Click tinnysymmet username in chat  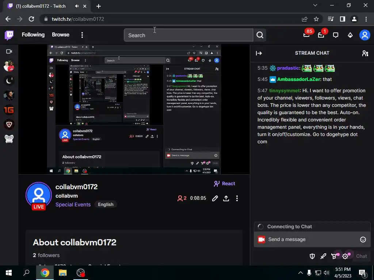[x=284, y=90]
